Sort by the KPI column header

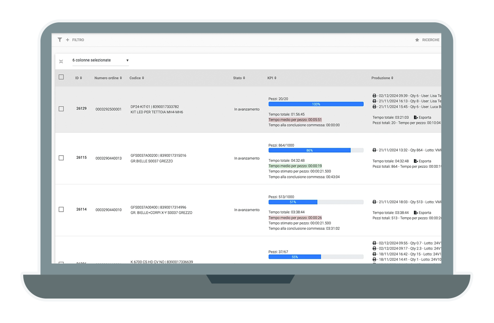pyautogui.click(x=272, y=78)
